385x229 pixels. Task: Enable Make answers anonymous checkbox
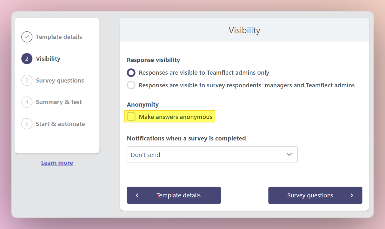(x=131, y=117)
